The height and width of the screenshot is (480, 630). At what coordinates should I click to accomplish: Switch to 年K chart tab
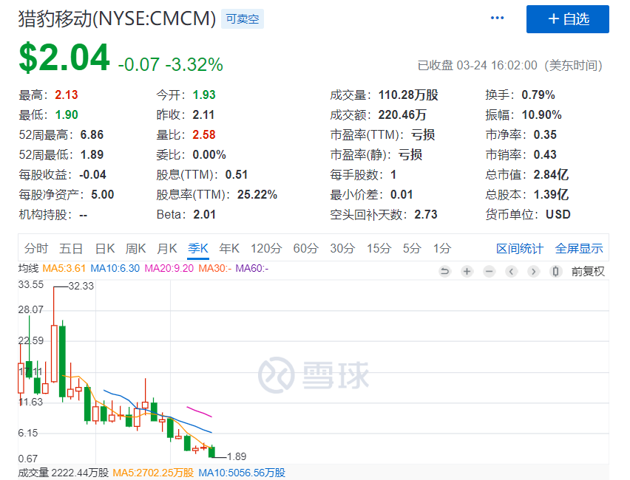pyautogui.click(x=229, y=248)
